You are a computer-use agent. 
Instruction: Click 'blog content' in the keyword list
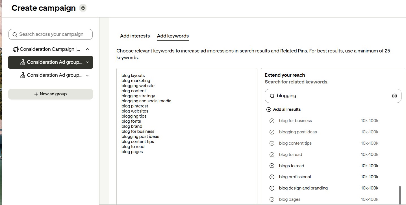[x=134, y=91]
